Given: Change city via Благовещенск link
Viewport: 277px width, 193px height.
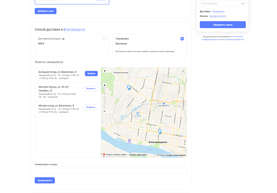Looking at the screenshot, I should tap(74, 30).
